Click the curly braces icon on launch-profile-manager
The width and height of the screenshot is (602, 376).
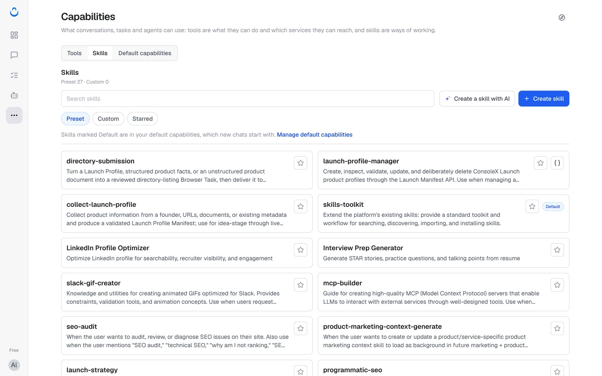557,163
